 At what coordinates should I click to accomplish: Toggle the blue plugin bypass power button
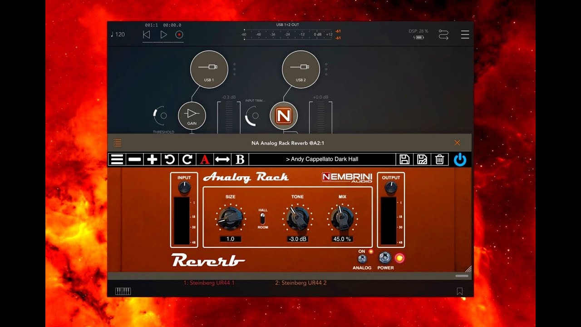tap(460, 159)
